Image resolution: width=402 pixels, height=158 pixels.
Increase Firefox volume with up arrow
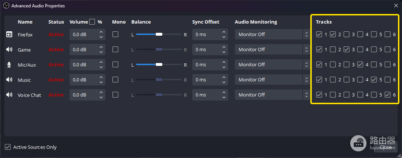click(101, 32)
